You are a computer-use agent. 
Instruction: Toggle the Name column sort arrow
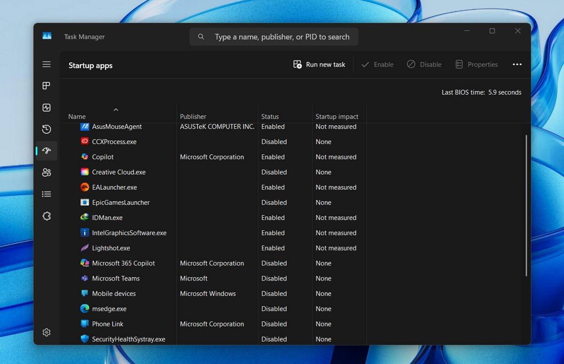pos(116,109)
